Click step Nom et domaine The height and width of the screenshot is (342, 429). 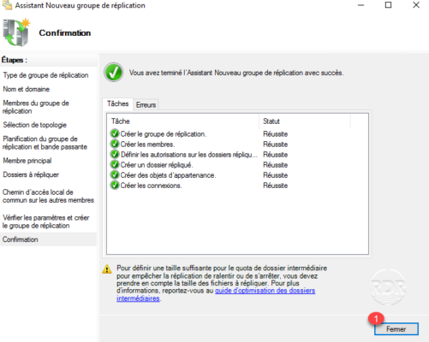[x=26, y=89]
